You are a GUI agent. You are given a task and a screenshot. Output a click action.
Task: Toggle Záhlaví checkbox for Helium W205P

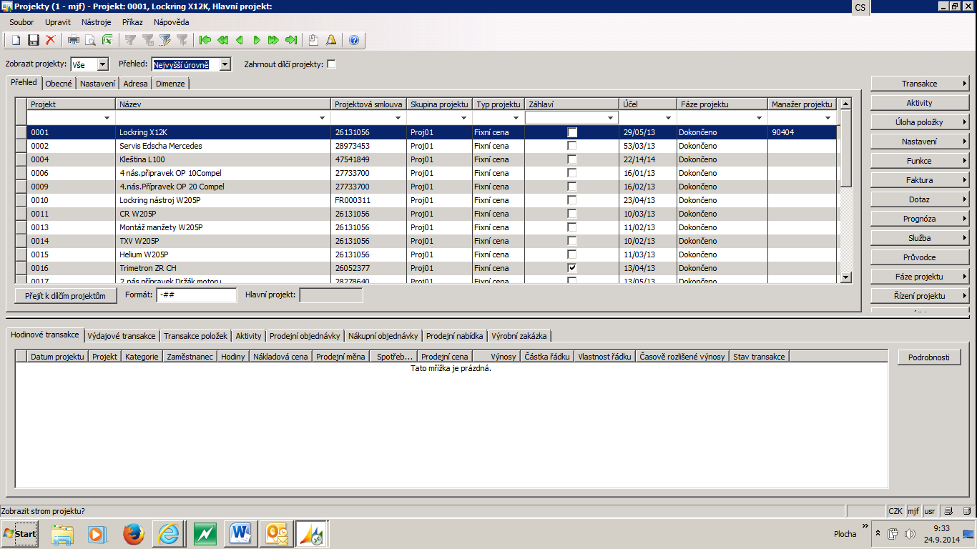pos(572,254)
